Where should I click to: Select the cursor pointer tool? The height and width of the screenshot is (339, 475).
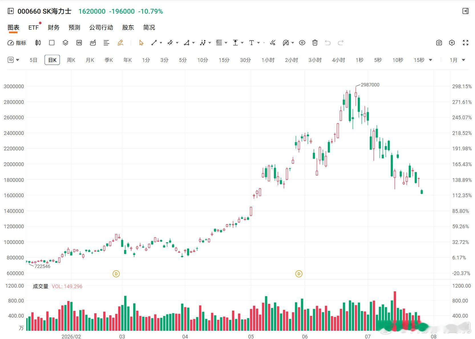141,43
